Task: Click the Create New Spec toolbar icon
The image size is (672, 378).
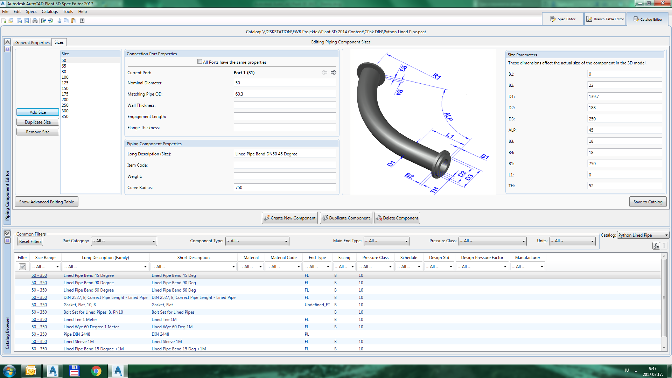Action: 4,21
